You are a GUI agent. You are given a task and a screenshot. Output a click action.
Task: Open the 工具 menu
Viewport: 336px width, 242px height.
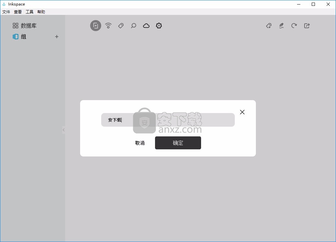(x=30, y=12)
